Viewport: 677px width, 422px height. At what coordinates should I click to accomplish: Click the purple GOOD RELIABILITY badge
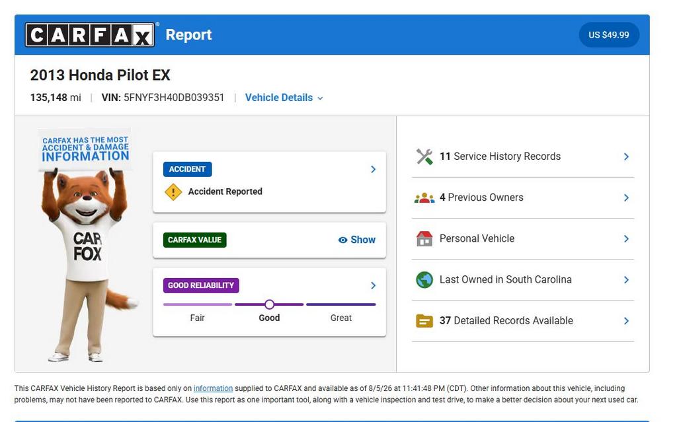(x=201, y=285)
